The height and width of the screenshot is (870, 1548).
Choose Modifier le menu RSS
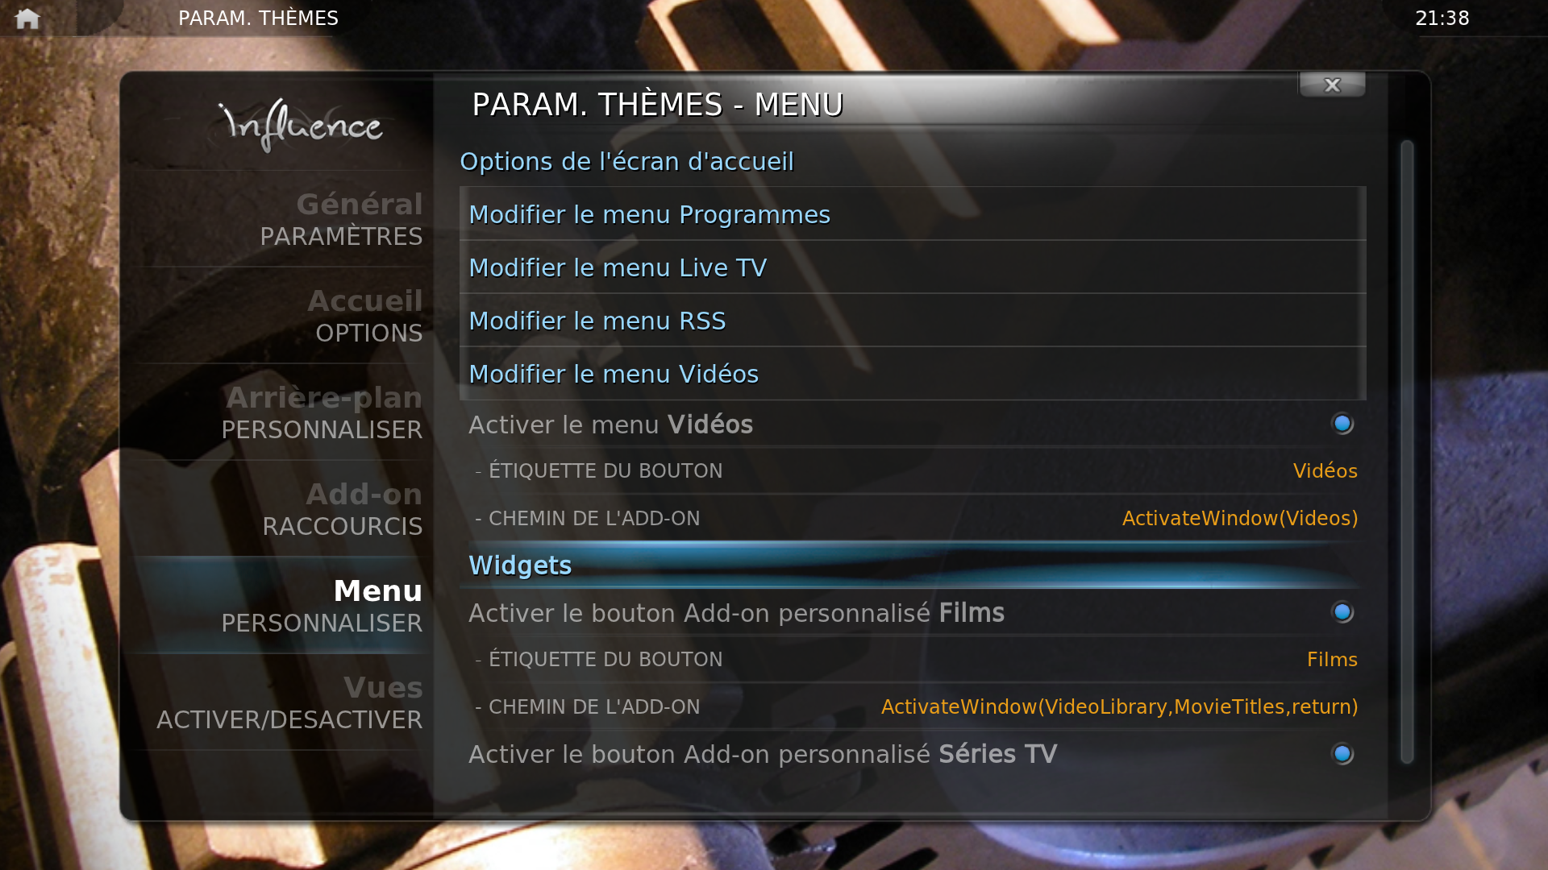pyautogui.click(x=913, y=321)
